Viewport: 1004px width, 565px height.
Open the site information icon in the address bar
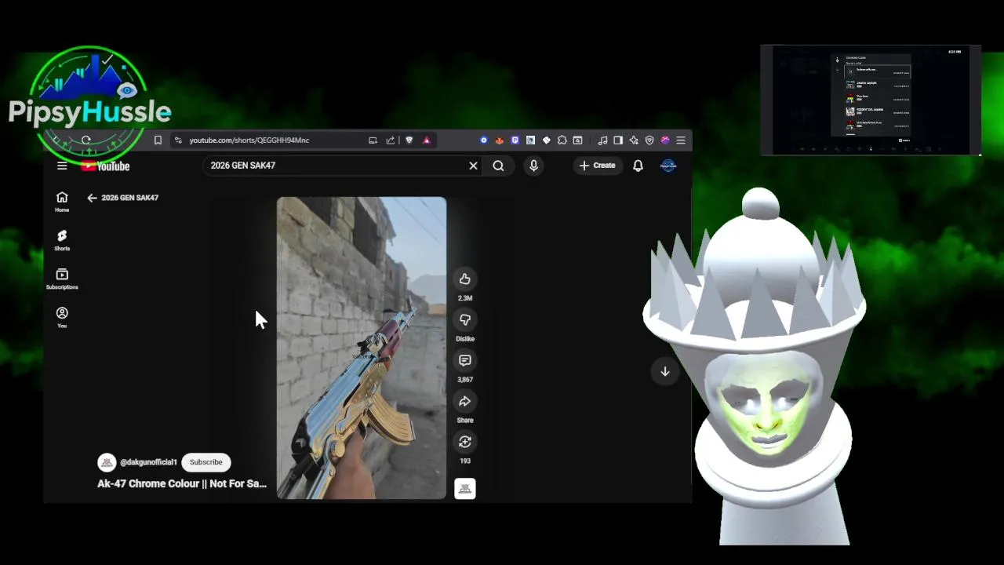pos(178,140)
